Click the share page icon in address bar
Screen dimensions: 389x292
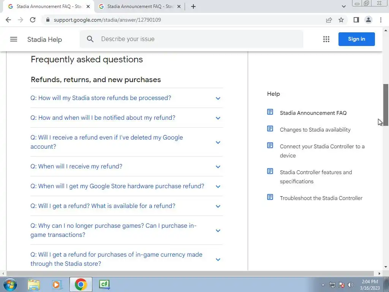tap(329, 20)
